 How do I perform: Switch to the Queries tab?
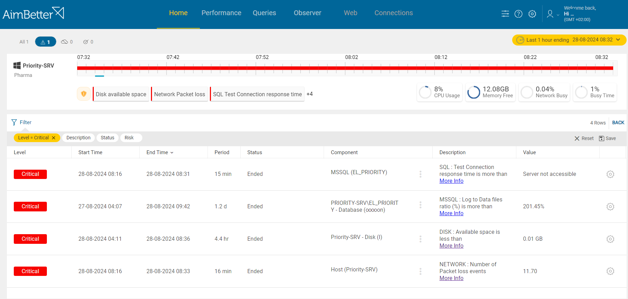[264, 13]
